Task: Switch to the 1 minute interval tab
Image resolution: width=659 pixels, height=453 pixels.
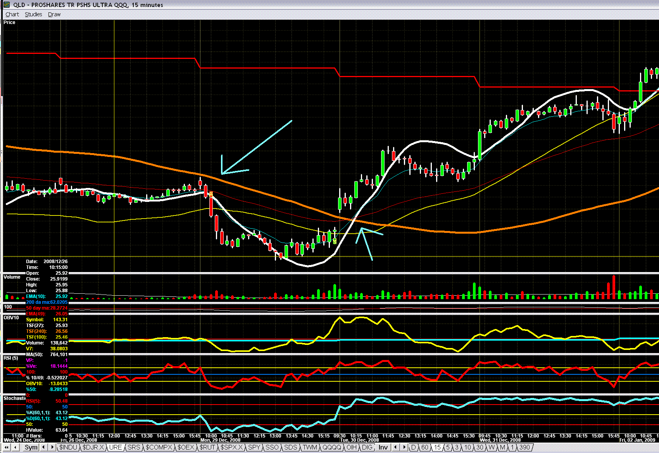Action: [x=512, y=447]
